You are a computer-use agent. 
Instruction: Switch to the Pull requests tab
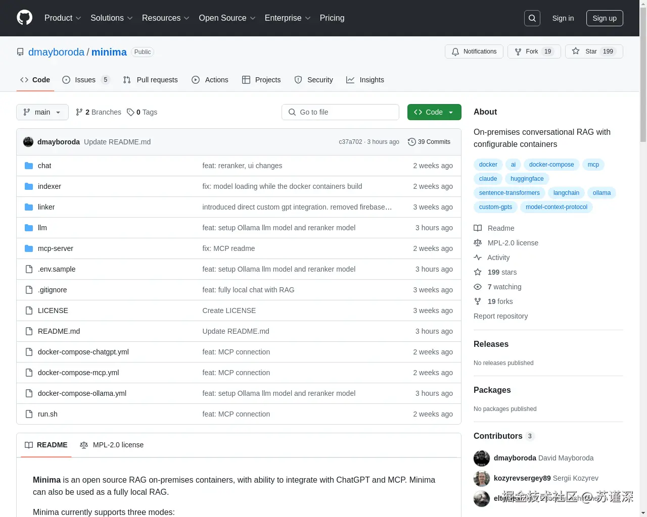[151, 80]
